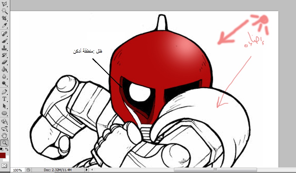Open the white background color picker

pyautogui.click(x=7, y=159)
